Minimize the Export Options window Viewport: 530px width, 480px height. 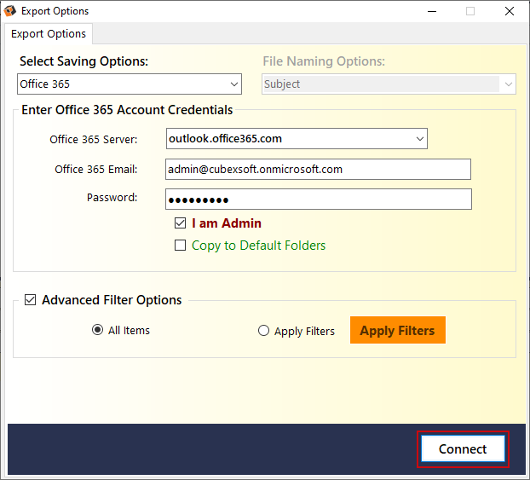(x=432, y=11)
